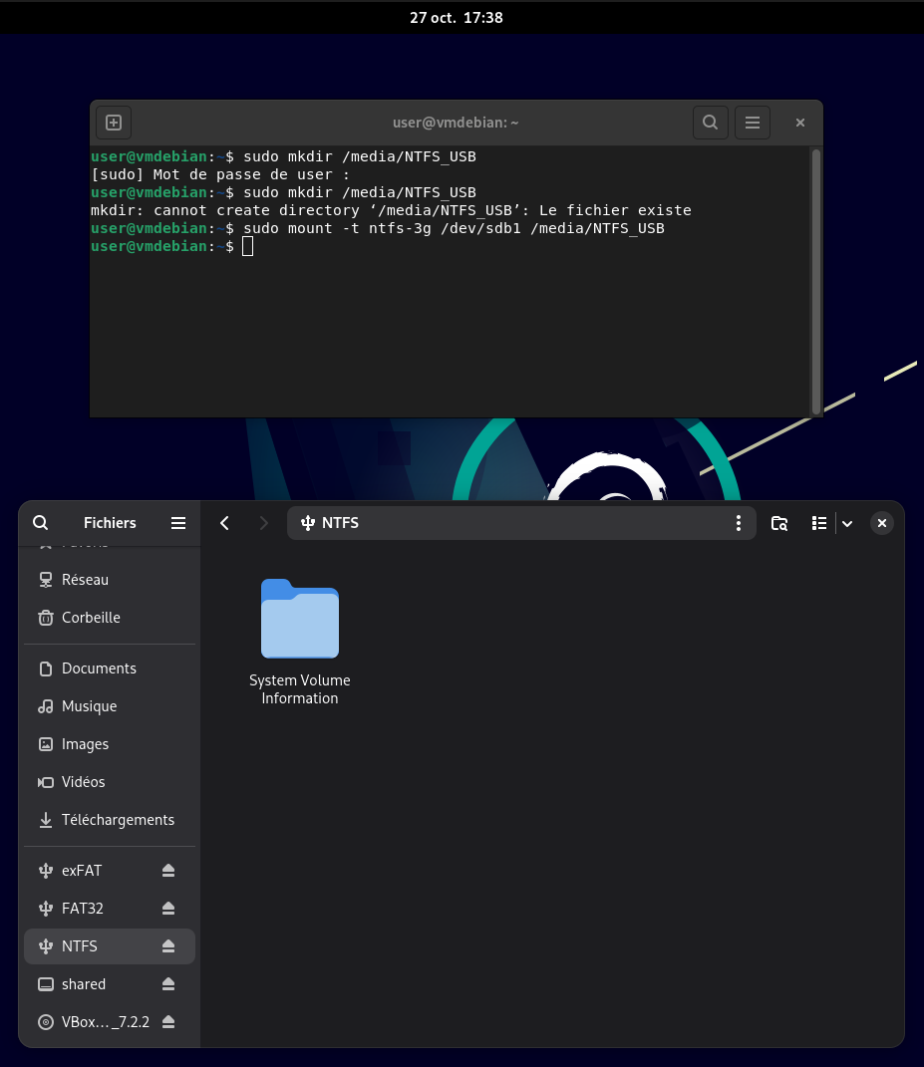924x1067 pixels.
Task: Eject the exFAT drive
Action: coord(168,871)
